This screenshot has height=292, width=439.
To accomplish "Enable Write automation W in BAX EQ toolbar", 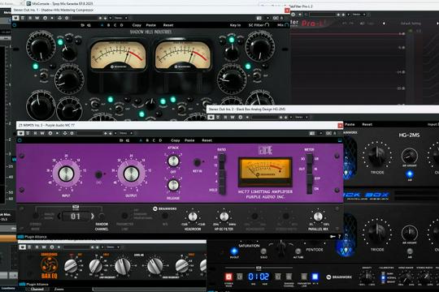I will [44, 247].
